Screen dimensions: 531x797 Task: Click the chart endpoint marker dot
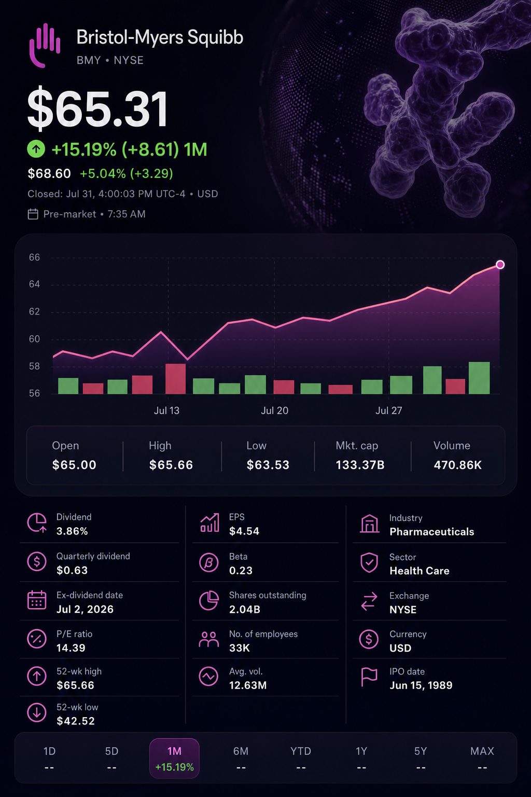(x=500, y=265)
